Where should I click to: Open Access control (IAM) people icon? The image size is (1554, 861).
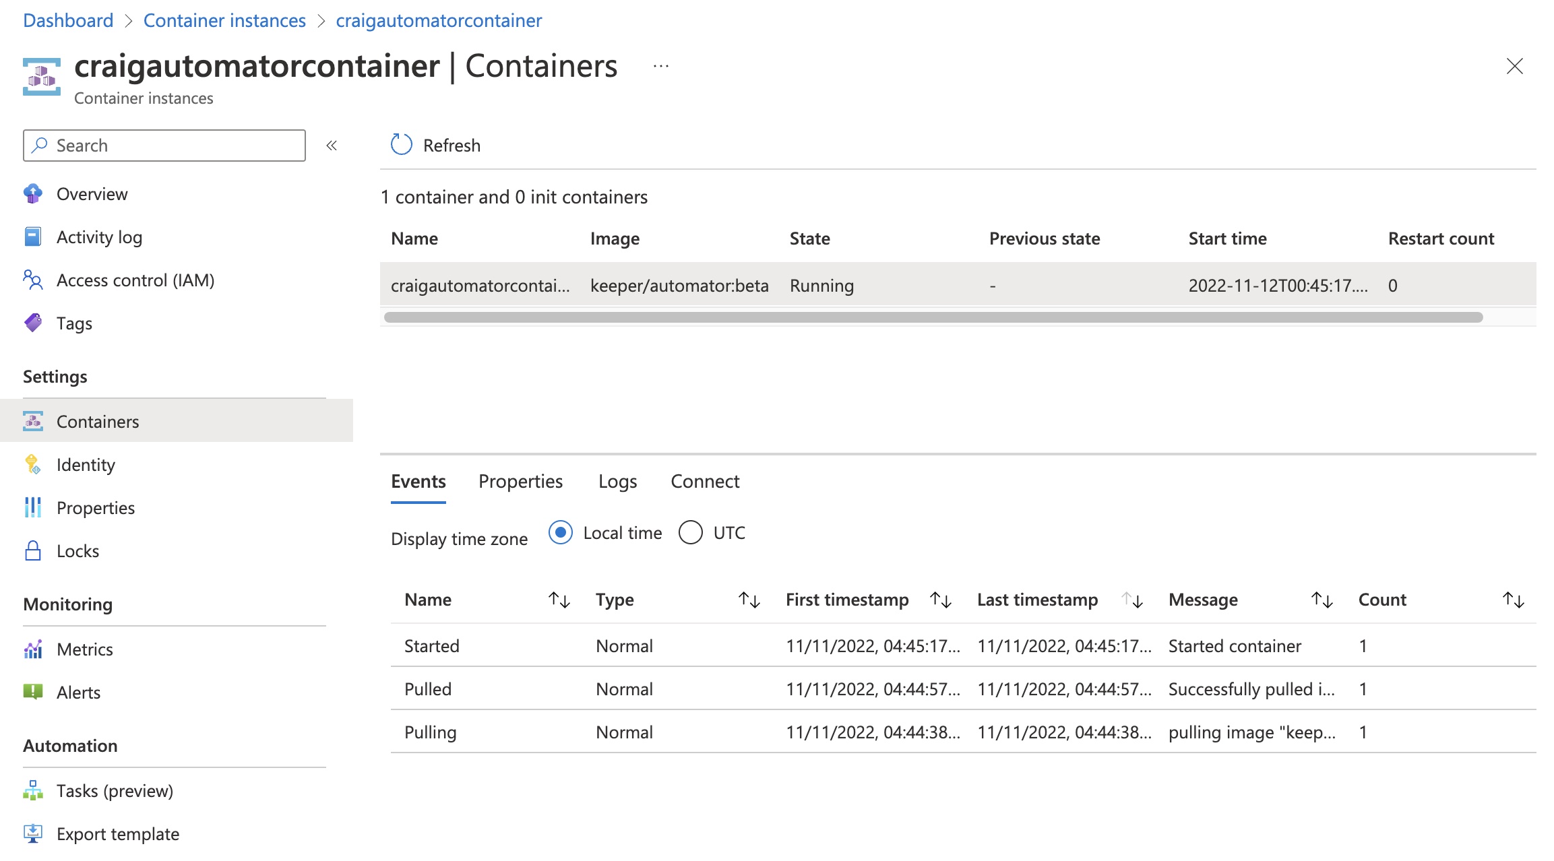[x=33, y=280]
